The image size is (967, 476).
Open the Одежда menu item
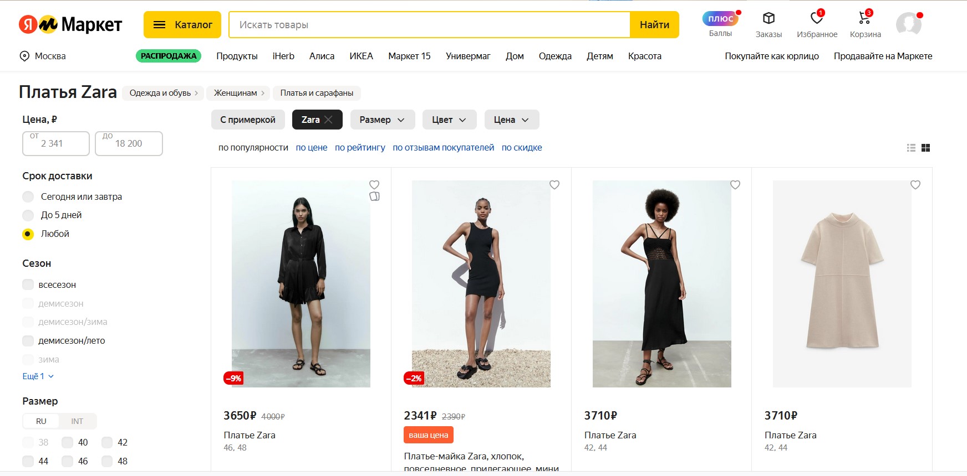tap(555, 56)
